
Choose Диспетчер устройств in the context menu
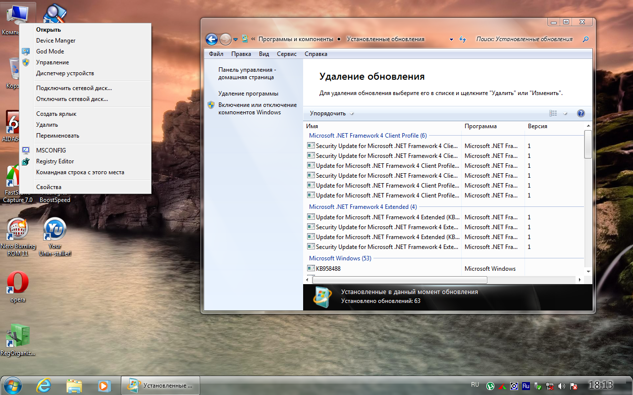(x=85, y=73)
